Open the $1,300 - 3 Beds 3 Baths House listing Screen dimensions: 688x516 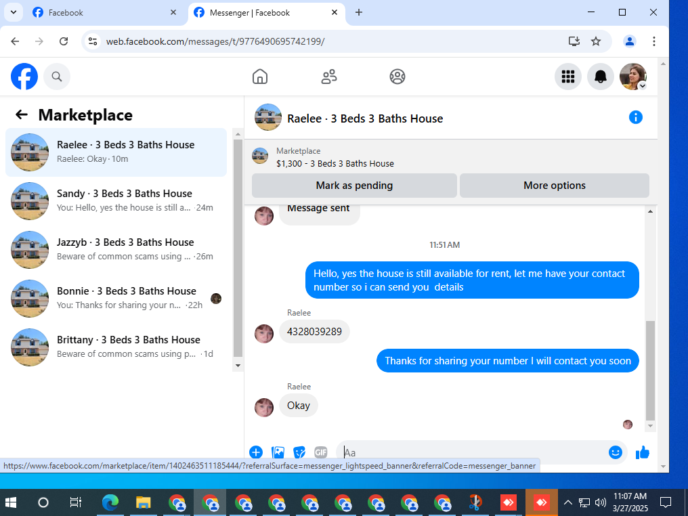(335, 164)
